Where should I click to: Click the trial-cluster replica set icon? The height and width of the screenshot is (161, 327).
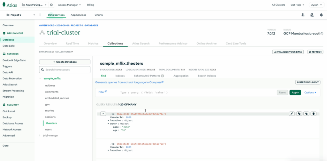42,33
